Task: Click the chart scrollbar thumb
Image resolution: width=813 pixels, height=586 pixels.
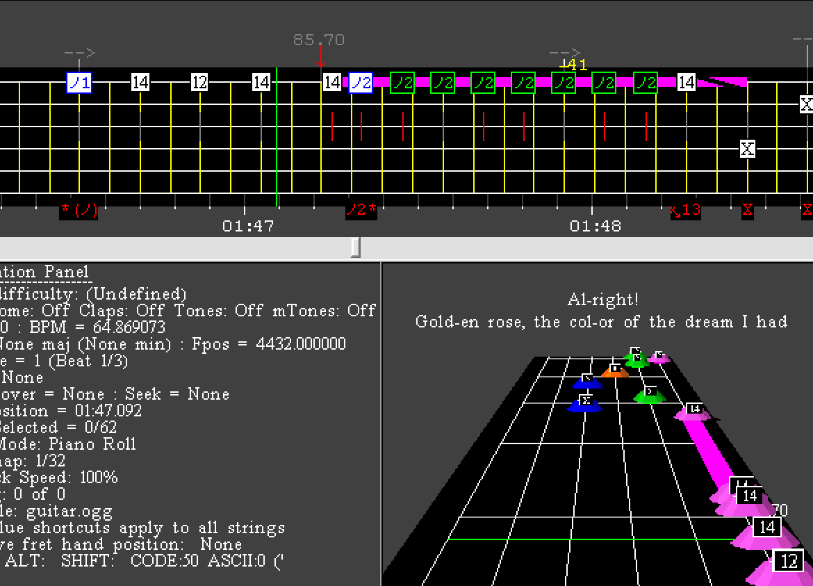Action: point(356,247)
